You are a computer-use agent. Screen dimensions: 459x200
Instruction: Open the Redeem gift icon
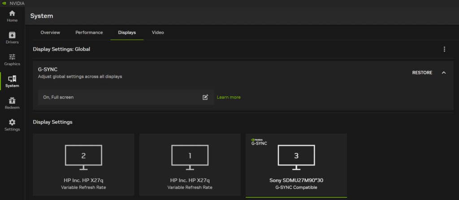(12, 100)
